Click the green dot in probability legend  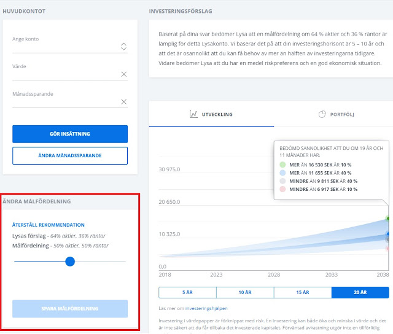tap(282, 165)
